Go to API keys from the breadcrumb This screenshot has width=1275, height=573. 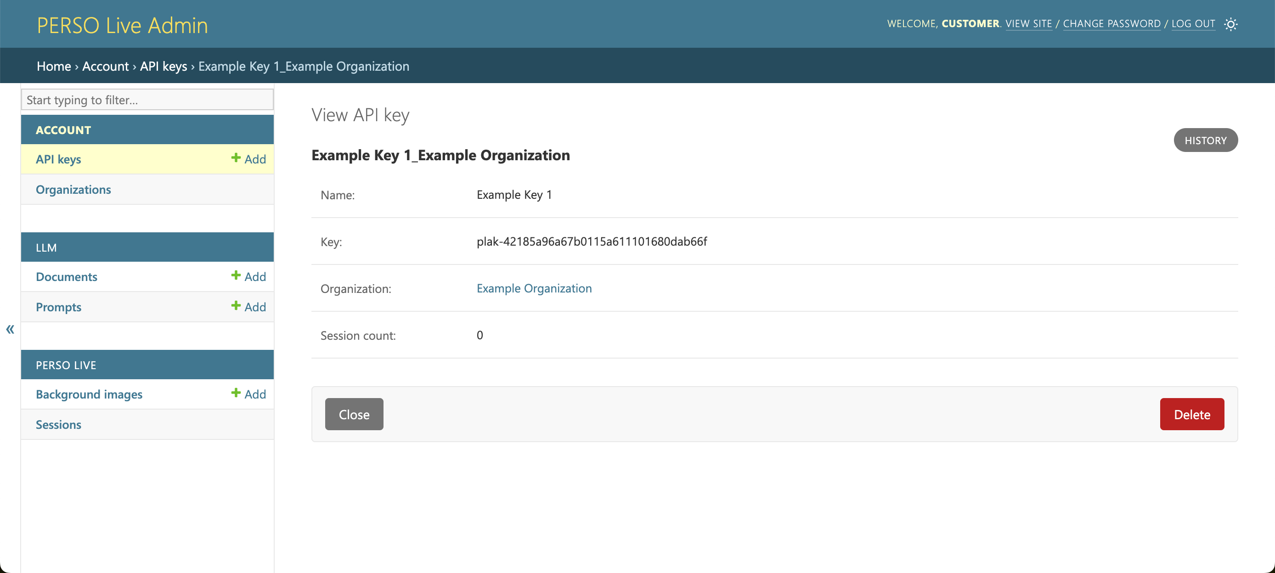pos(164,66)
